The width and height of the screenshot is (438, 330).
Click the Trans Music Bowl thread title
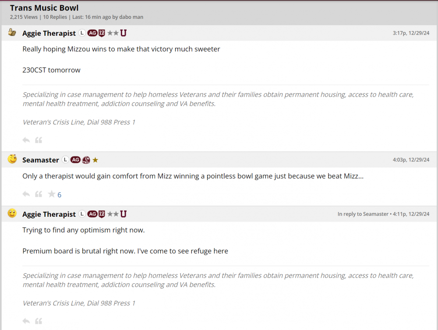(x=44, y=8)
